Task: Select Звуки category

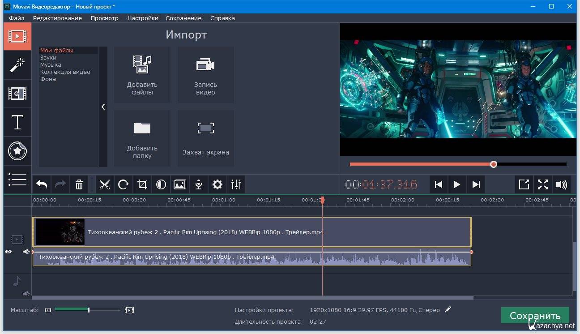Action: (x=48, y=58)
